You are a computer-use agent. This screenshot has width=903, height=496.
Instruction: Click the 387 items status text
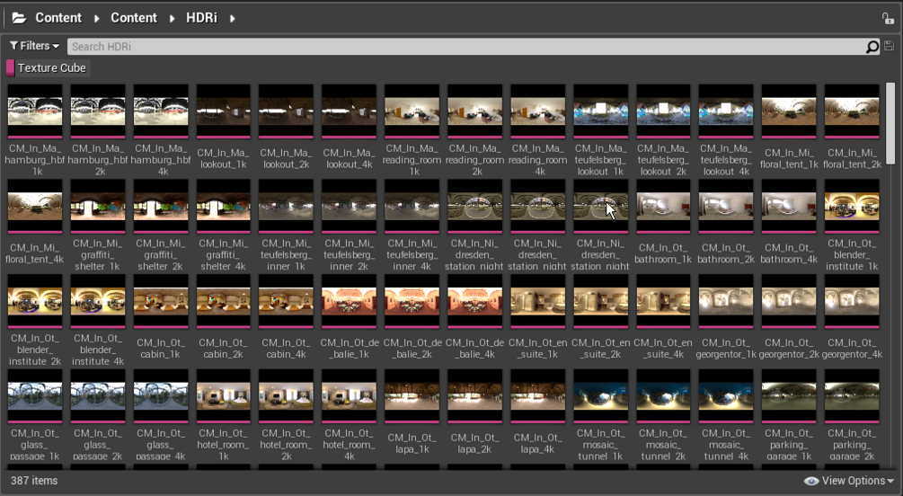(34, 481)
